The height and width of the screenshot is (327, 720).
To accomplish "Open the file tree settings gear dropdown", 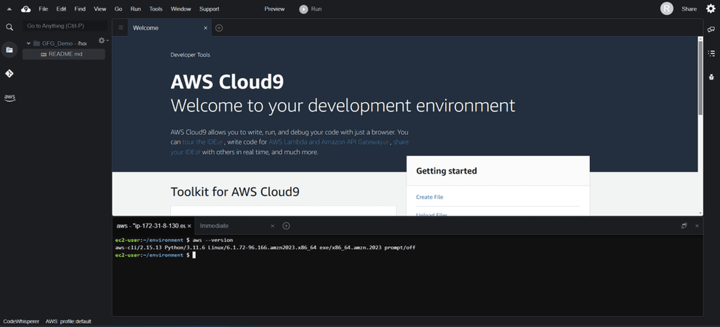I will pyautogui.click(x=103, y=40).
